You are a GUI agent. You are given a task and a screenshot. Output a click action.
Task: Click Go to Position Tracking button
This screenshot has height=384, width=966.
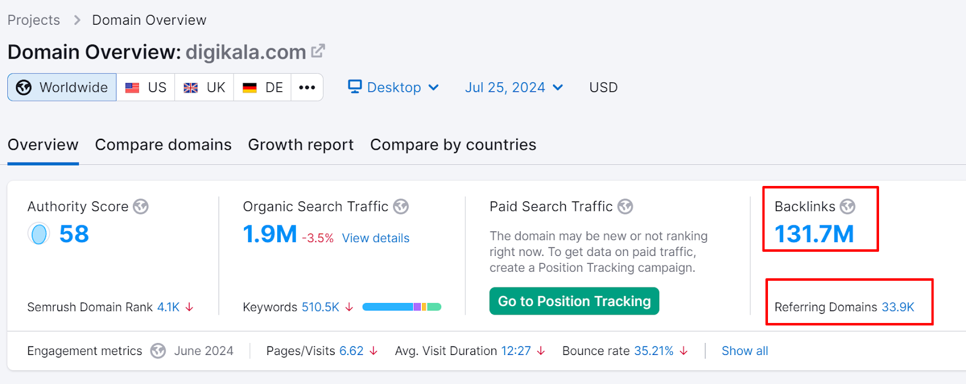[x=574, y=301]
